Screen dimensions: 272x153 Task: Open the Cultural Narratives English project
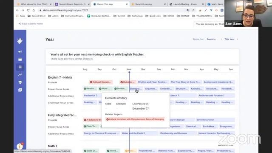pos(101,82)
